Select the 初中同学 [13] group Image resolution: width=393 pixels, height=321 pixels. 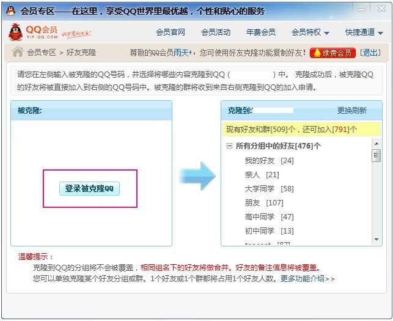(269, 231)
